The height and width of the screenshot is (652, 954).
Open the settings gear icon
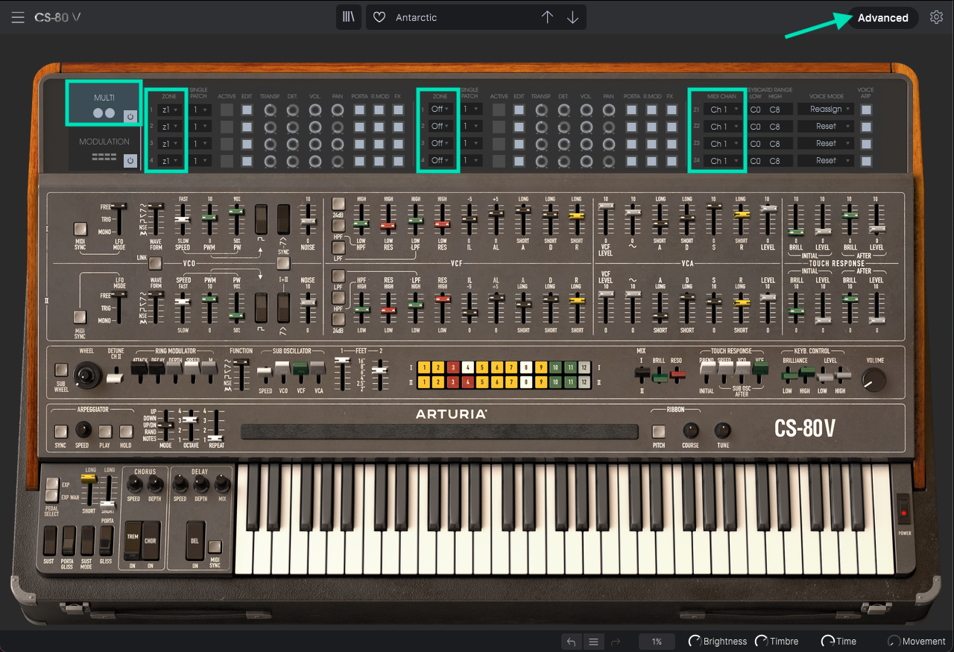(x=936, y=16)
